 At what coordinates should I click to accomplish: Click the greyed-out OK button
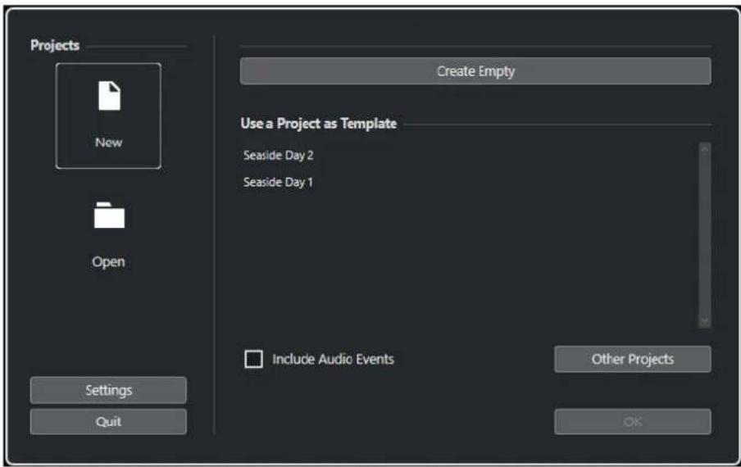(x=632, y=422)
